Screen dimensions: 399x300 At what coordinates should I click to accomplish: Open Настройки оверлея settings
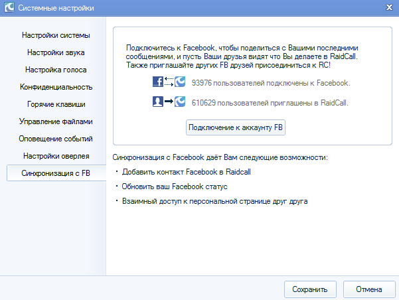56,156
